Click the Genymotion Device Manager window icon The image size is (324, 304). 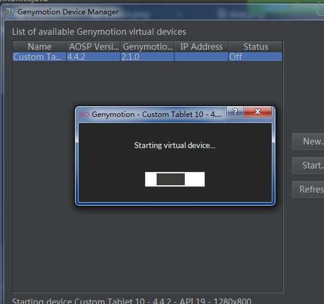pyautogui.click(x=9, y=12)
